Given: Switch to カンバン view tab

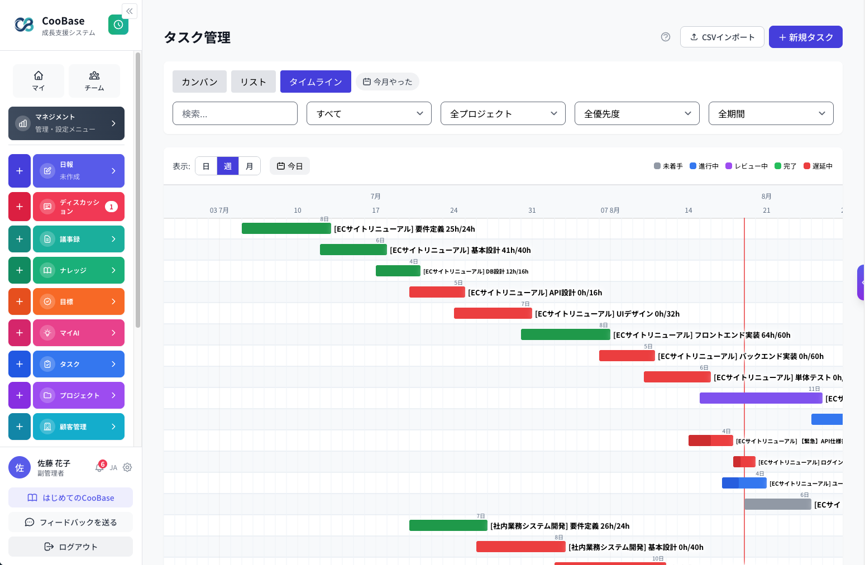Looking at the screenshot, I should click(199, 82).
